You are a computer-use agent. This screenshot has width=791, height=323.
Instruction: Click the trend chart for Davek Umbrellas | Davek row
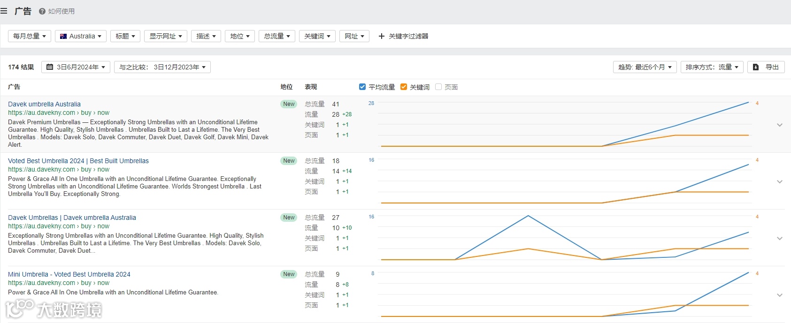click(565, 238)
